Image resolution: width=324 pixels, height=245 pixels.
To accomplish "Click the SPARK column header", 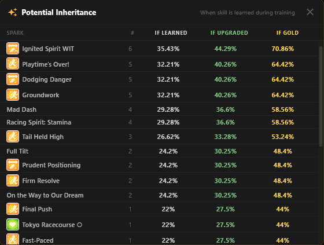I will (15, 32).
